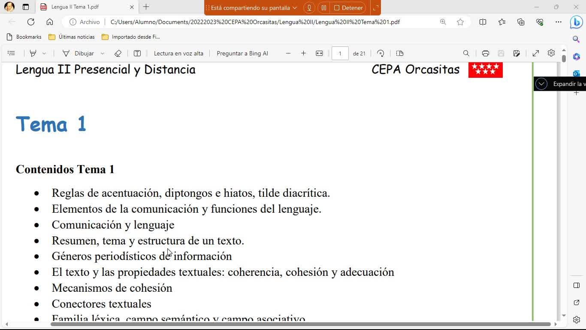Viewport: 586px width, 330px height.
Task: Open Collections
Action: point(521,22)
